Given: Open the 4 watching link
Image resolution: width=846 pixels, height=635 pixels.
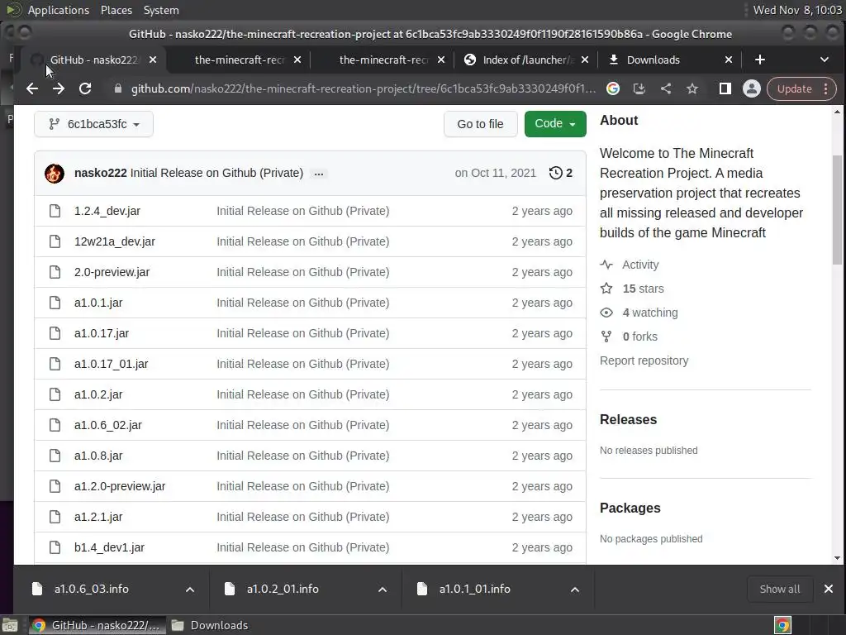Looking at the screenshot, I should tap(650, 313).
